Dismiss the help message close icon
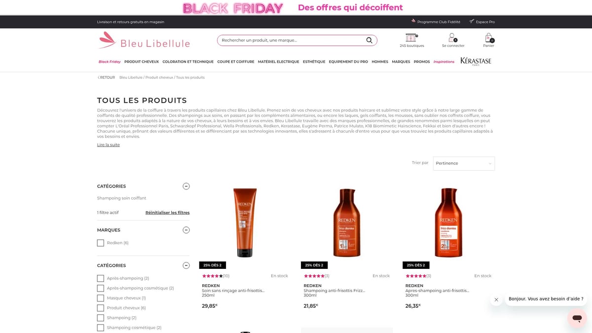Screen dimensions: 592x333 496,299
